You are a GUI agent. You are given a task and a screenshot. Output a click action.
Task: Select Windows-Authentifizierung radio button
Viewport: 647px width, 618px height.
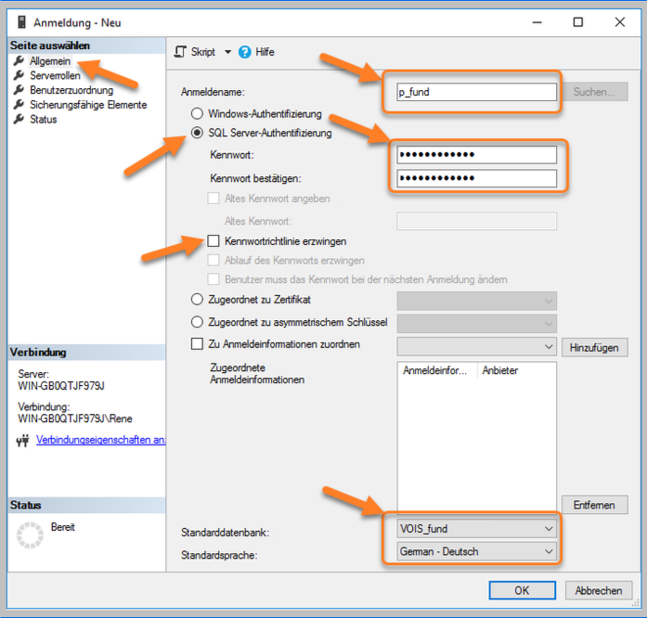click(197, 113)
